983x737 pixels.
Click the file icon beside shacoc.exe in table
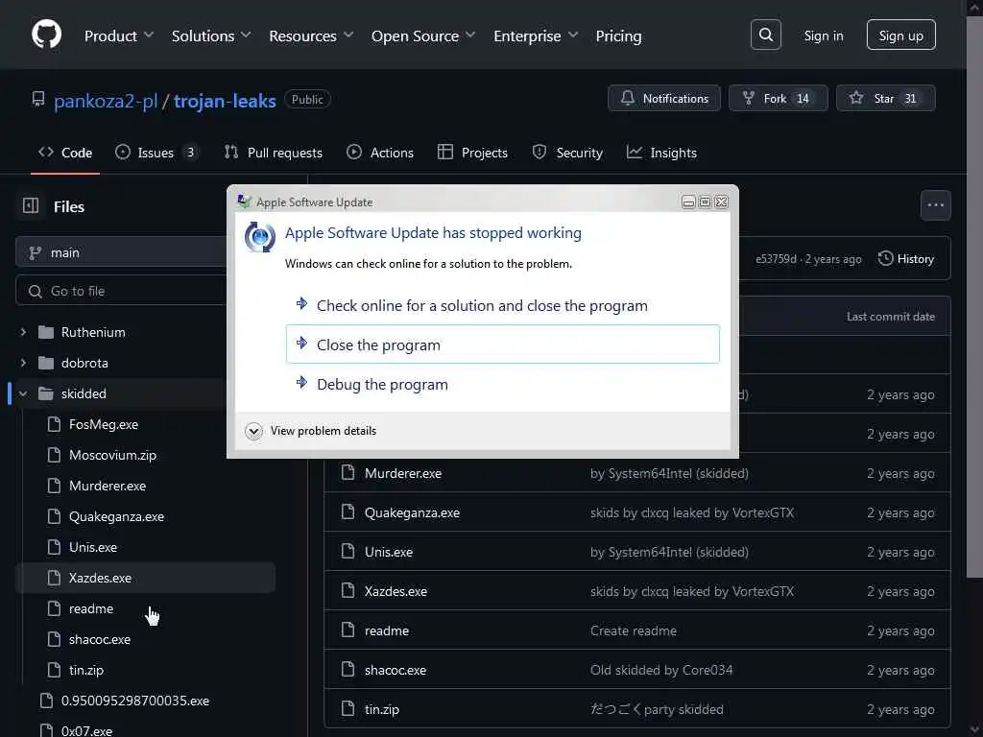348,669
